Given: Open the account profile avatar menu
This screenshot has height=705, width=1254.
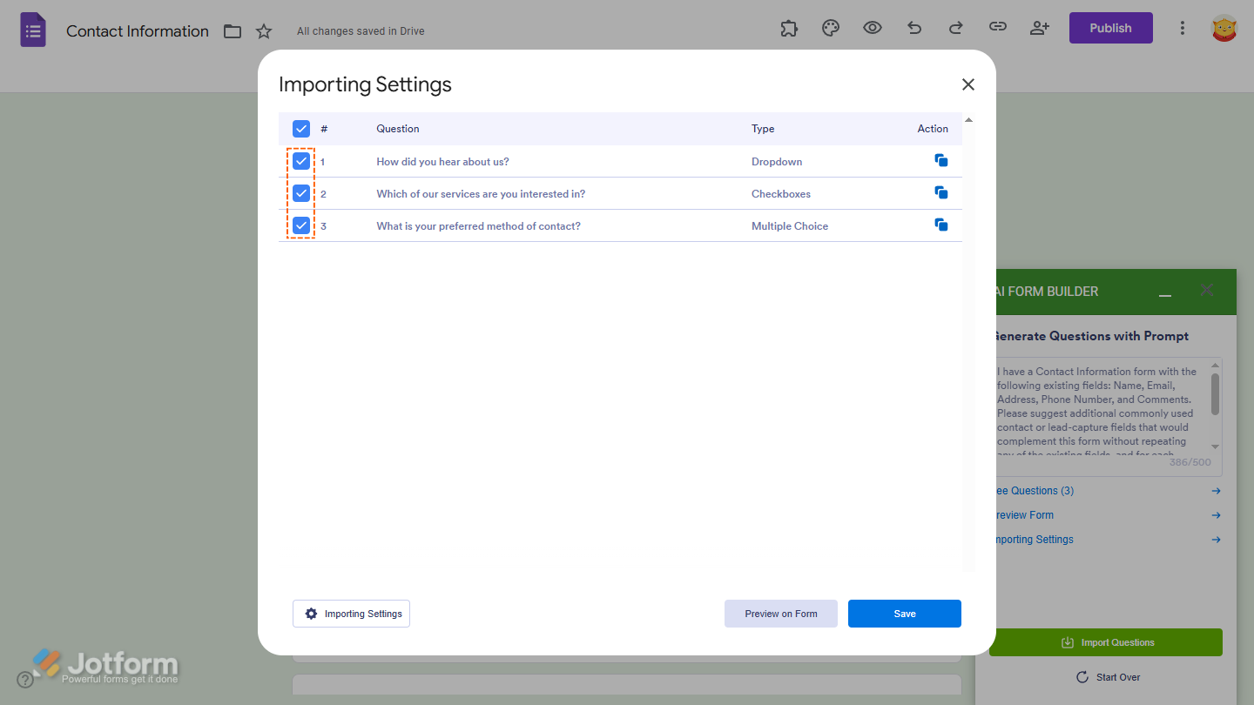Looking at the screenshot, I should 1224,28.
